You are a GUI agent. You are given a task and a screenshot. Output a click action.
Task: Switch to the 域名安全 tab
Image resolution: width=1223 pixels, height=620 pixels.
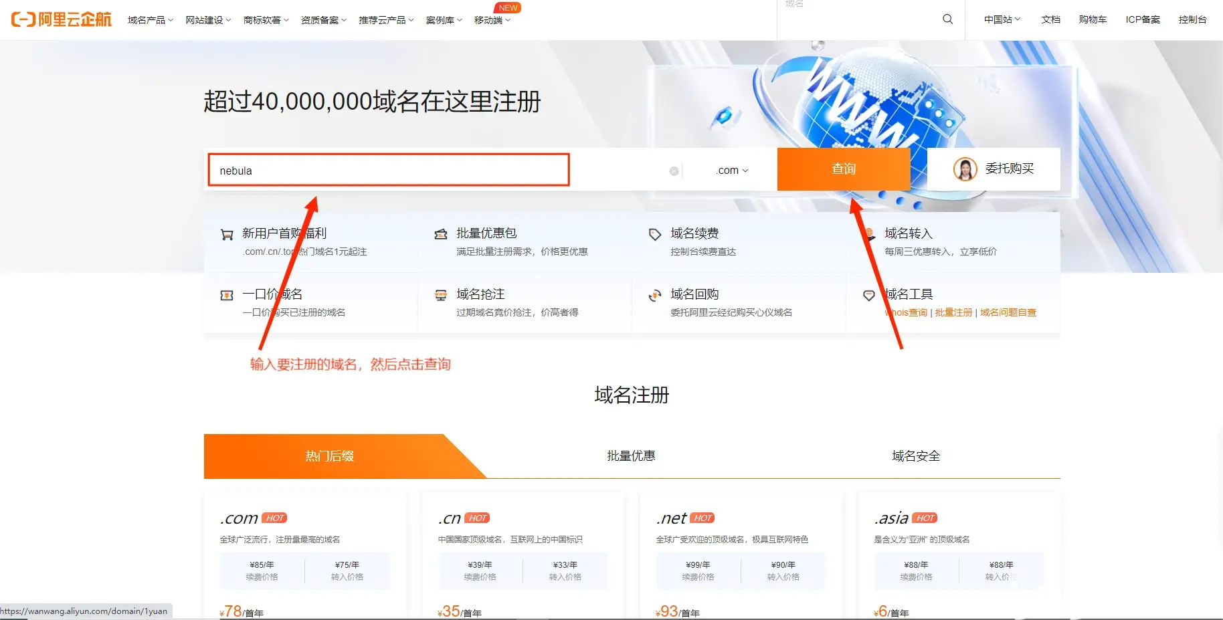click(916, 456)
